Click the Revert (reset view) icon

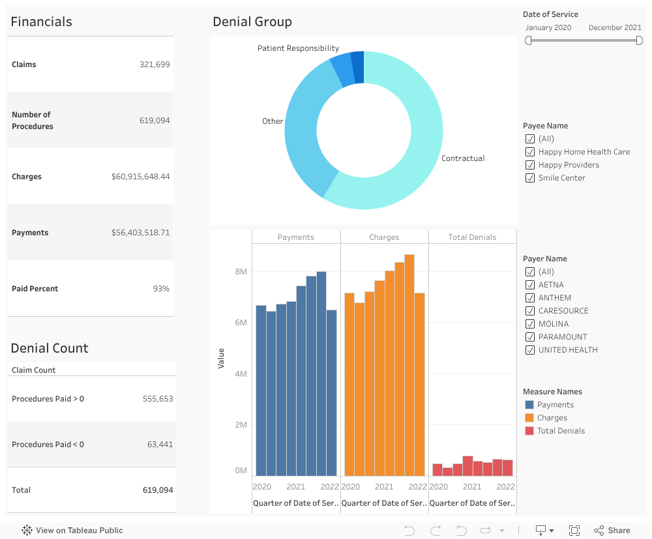pyautogui.click(x=461, y=531)
